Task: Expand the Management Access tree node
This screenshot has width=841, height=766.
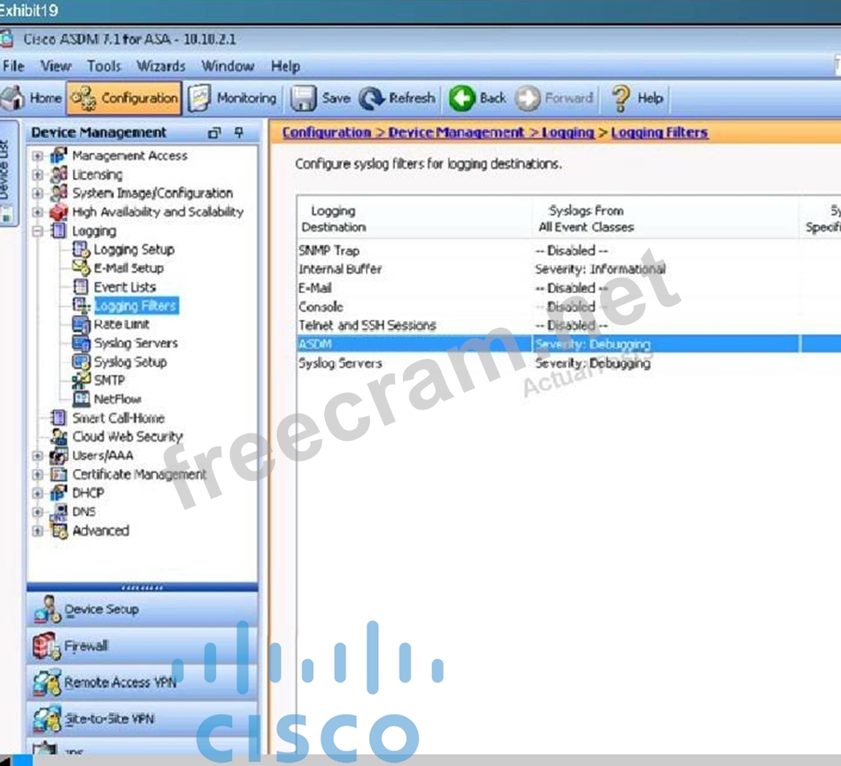Action: click(x=37, y=156)
